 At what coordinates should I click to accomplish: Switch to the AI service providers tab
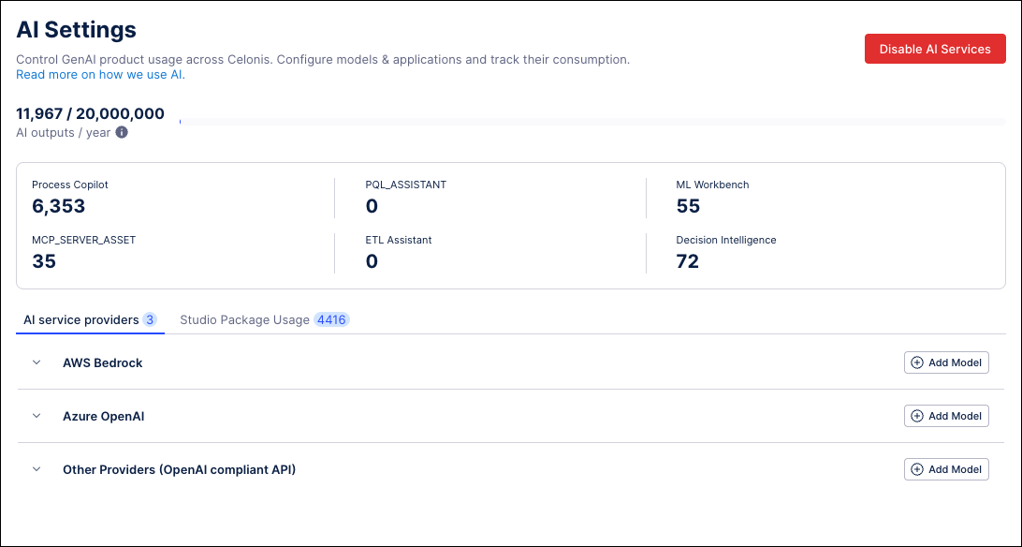(90, 320)
